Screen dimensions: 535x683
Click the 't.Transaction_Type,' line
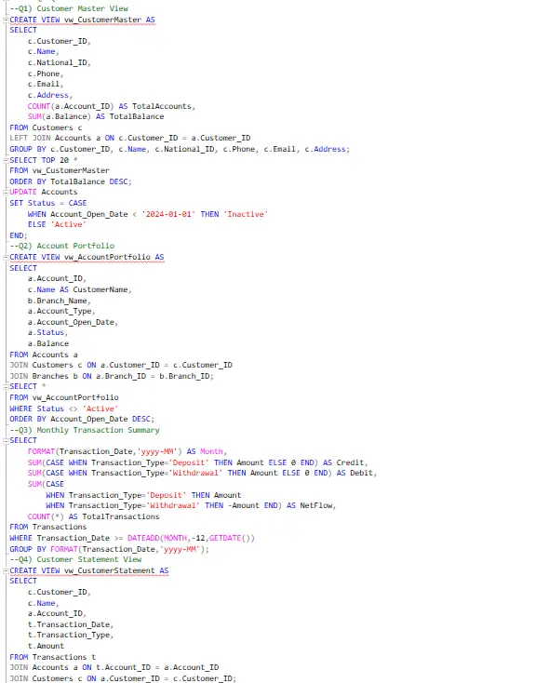click(x=71, y=636)
